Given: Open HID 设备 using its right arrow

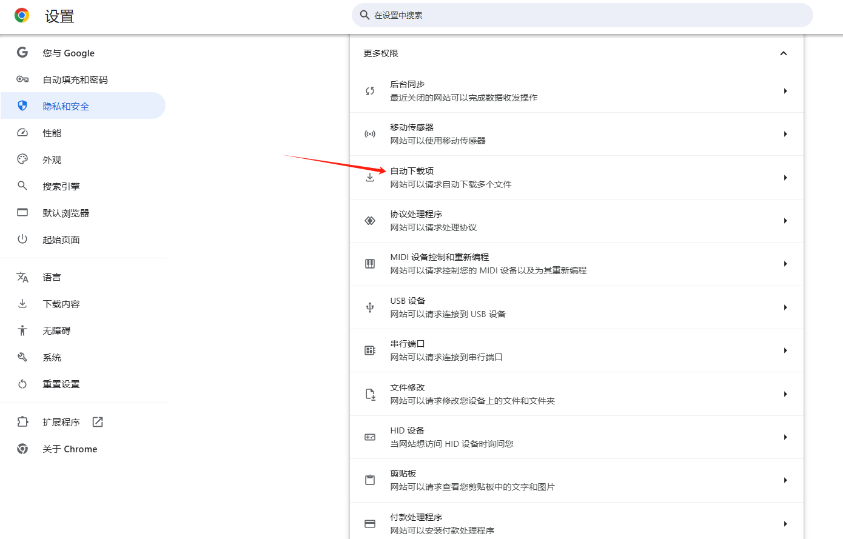Looking at the screenshot, I should pyautogui.click(x=785, y=437).
